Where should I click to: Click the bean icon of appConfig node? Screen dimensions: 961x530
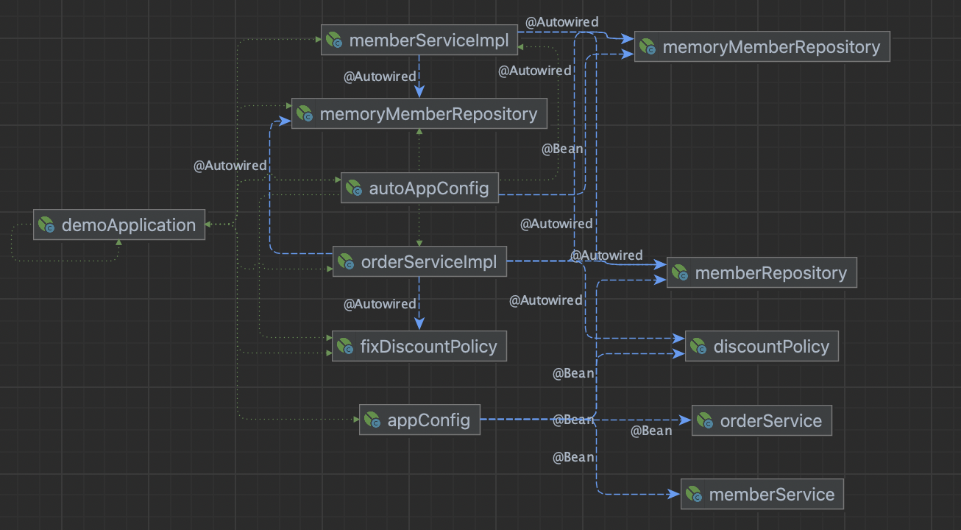(373, 420)
